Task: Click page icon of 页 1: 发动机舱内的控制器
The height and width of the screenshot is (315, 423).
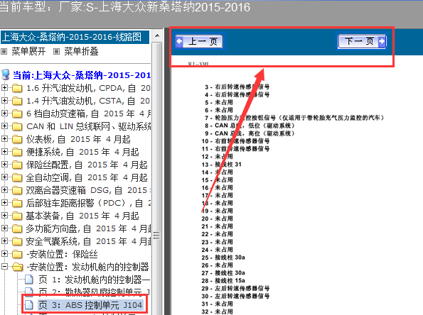Action: tap(28, 280)
